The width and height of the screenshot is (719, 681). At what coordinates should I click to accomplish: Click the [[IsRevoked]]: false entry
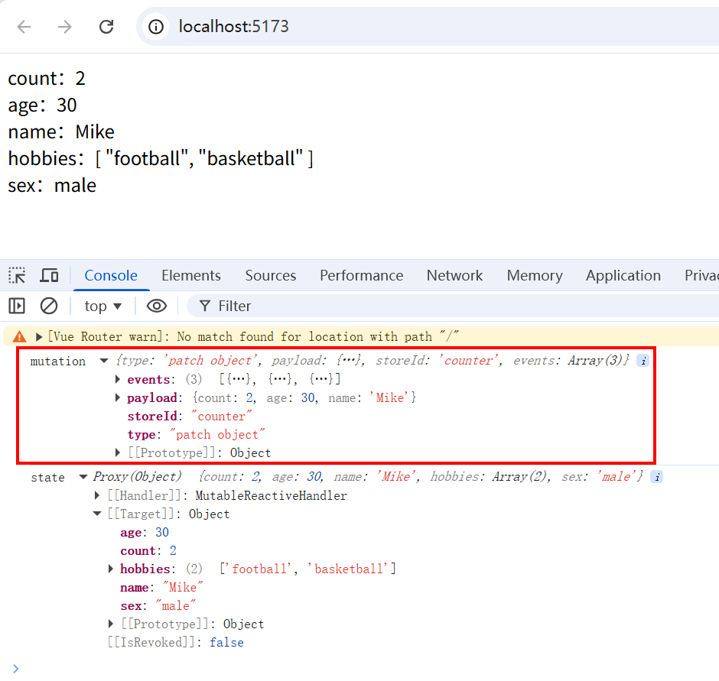point(176,642)
